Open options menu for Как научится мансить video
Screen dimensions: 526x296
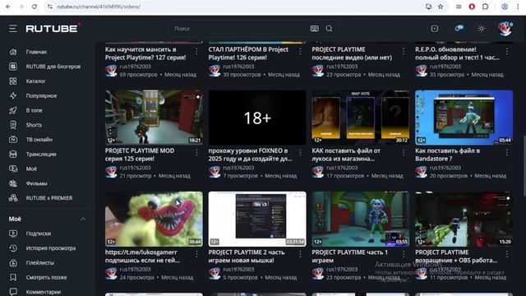point(197,51)
